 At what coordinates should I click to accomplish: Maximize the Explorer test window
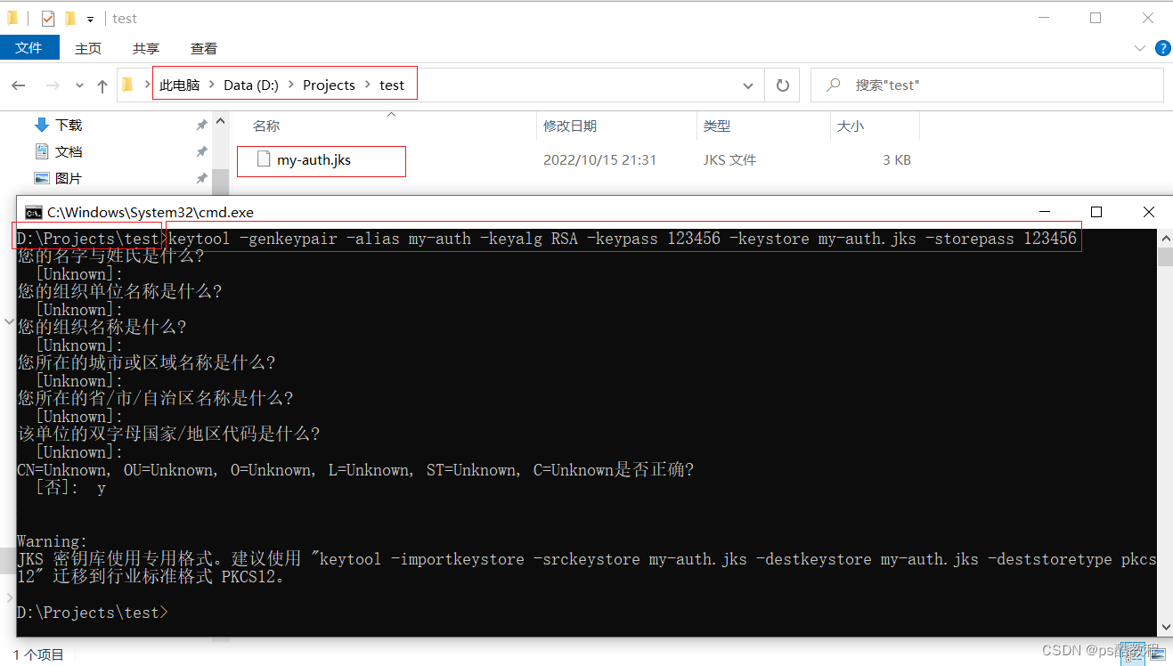click(x=1096, y=18)
